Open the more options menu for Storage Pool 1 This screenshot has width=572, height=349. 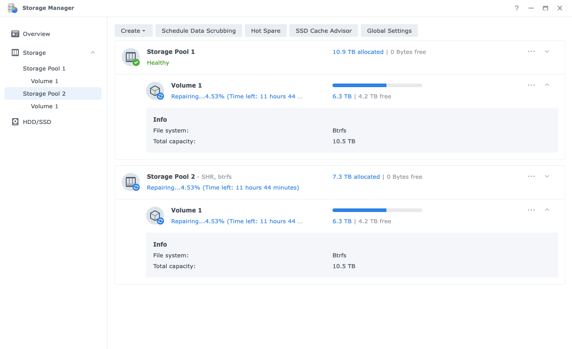[532, 52]
